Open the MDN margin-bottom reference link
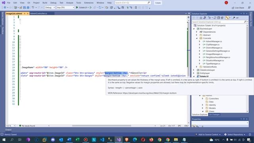The height and width of the screenshot is (143, 254). 150,93
